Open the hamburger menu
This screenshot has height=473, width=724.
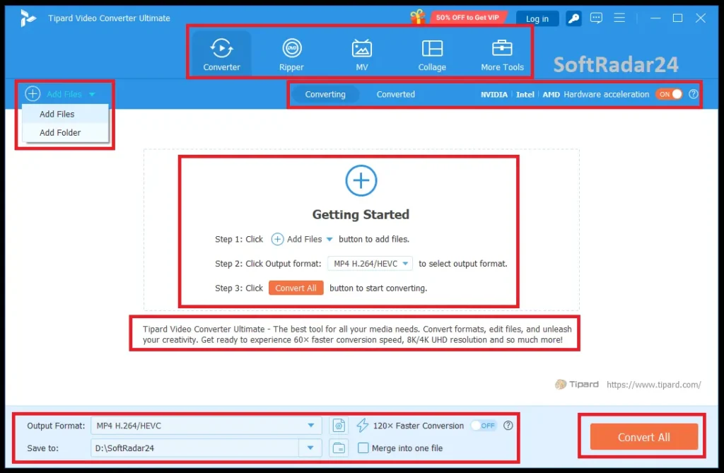pyautogui.click(x=619, y=18)
